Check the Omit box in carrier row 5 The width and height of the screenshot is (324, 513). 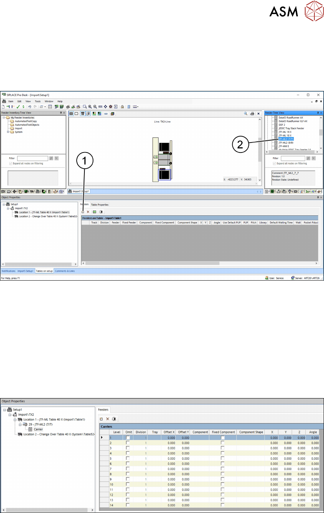pos(128,458)
